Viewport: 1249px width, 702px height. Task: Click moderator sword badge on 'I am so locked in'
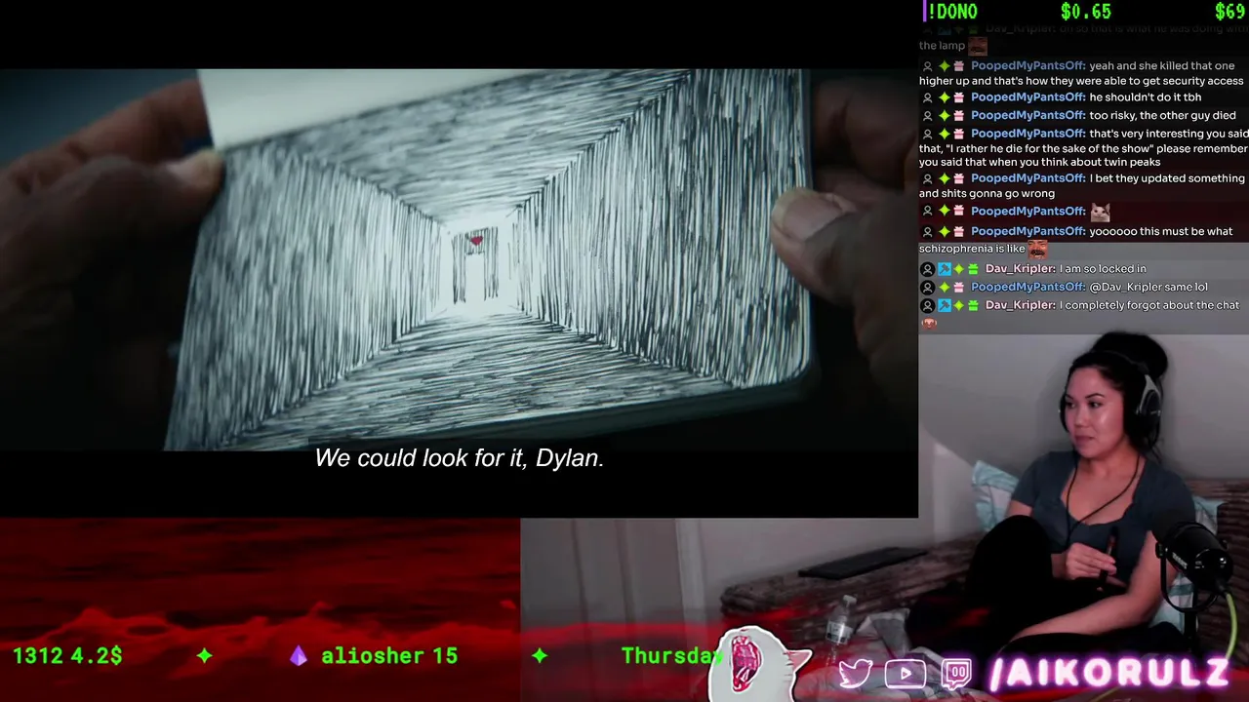pos(944,269)
